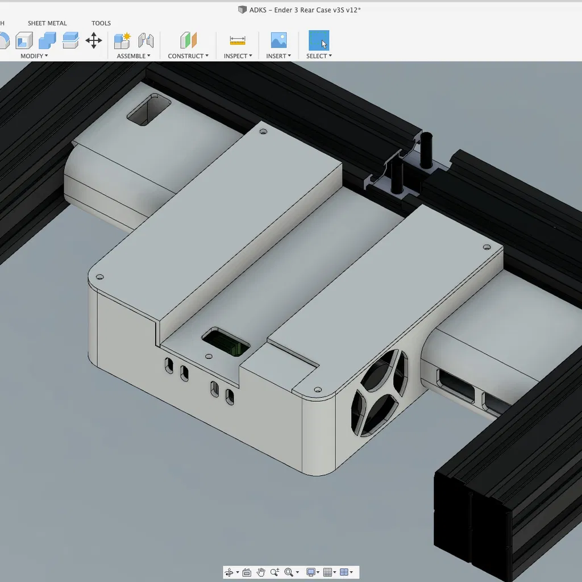Viewport: 582px width, 582px height.
Task: Click the Look At icon
Action: [x=247, y=572]
